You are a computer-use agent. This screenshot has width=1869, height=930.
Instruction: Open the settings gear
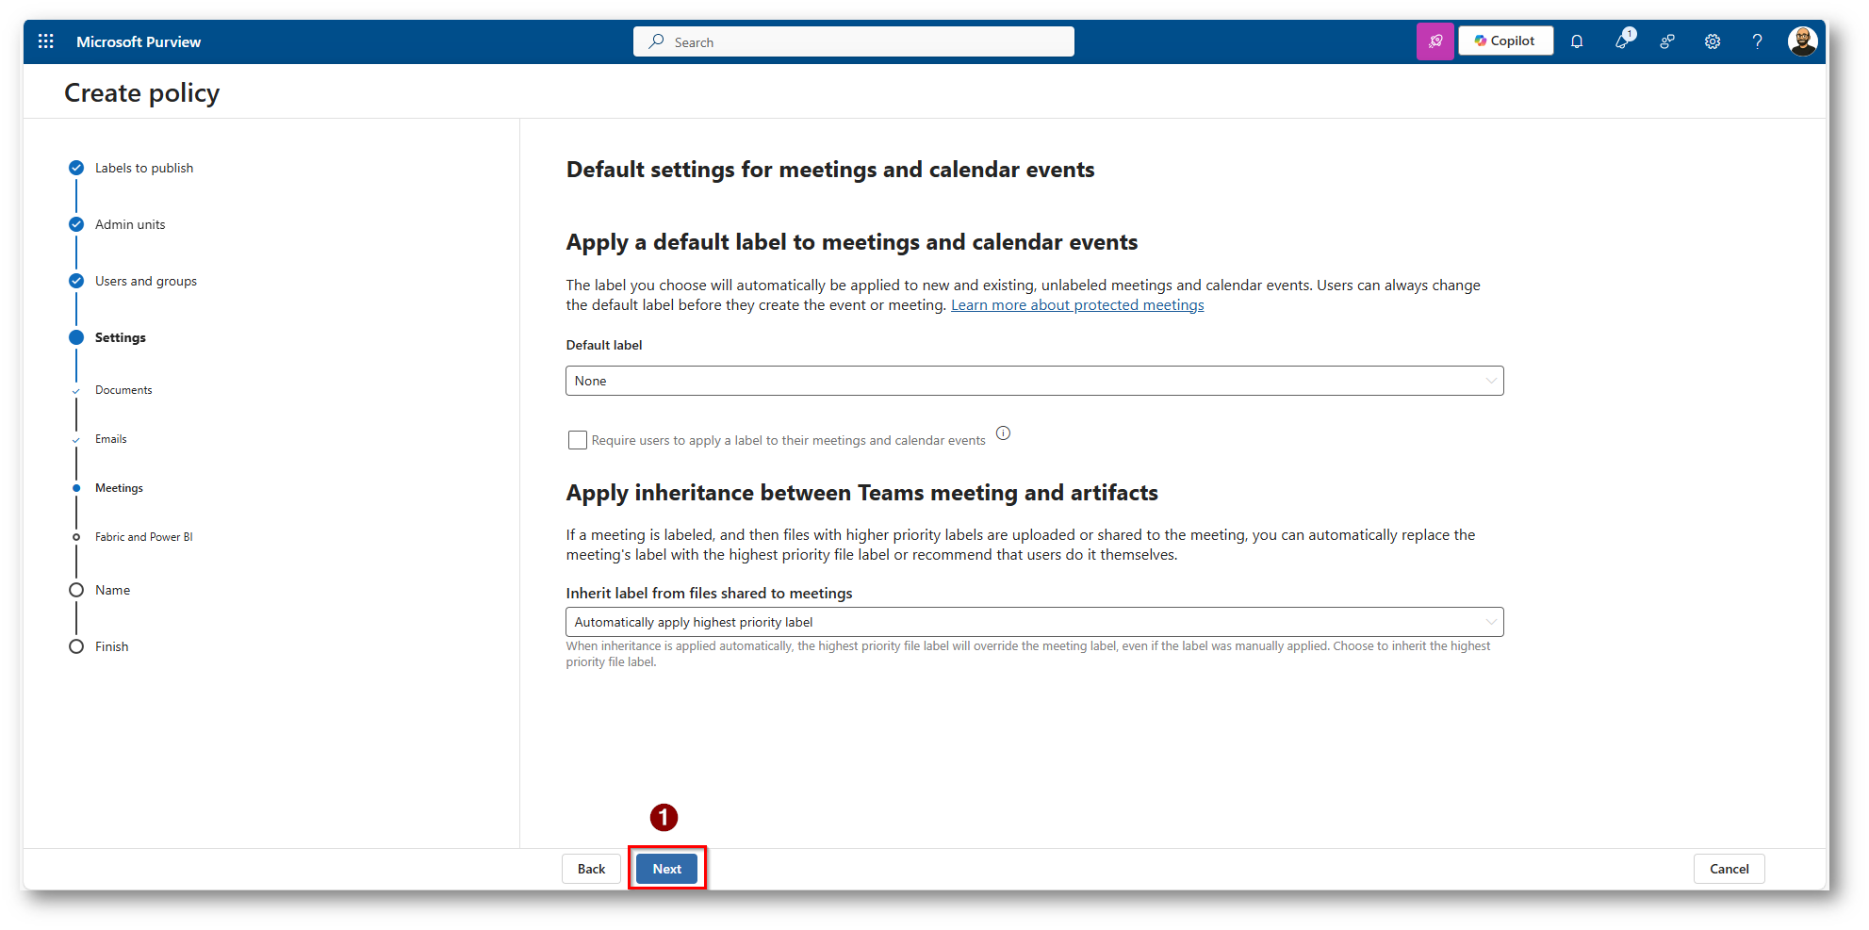point(1713,41)
